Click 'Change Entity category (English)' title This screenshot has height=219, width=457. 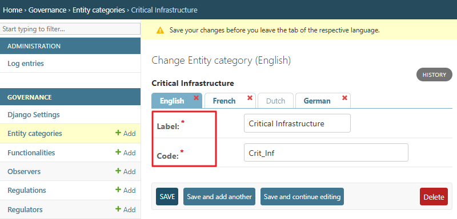pyautogui.click(x=221, y=60)
